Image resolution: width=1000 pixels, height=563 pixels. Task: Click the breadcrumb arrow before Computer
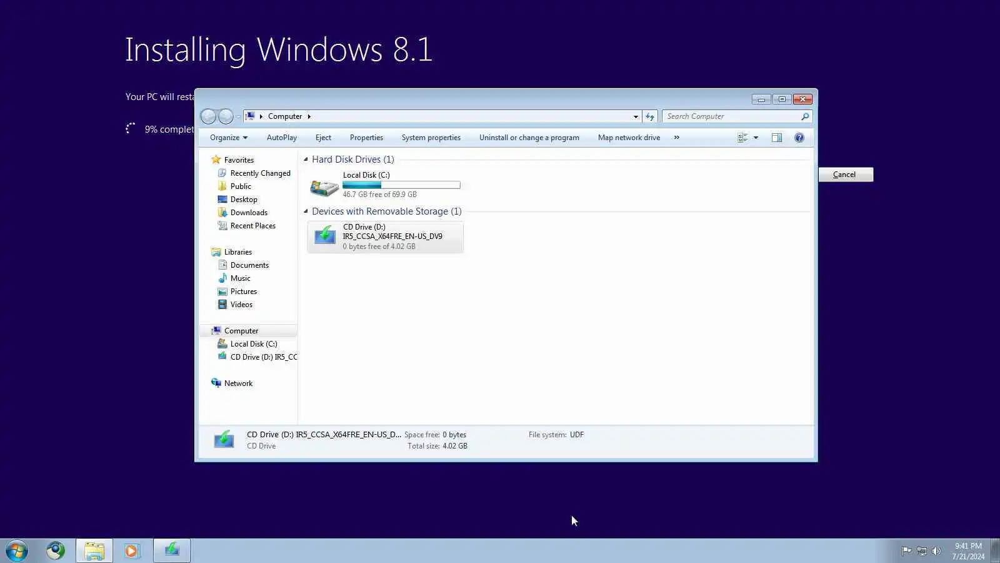point(261,116)
